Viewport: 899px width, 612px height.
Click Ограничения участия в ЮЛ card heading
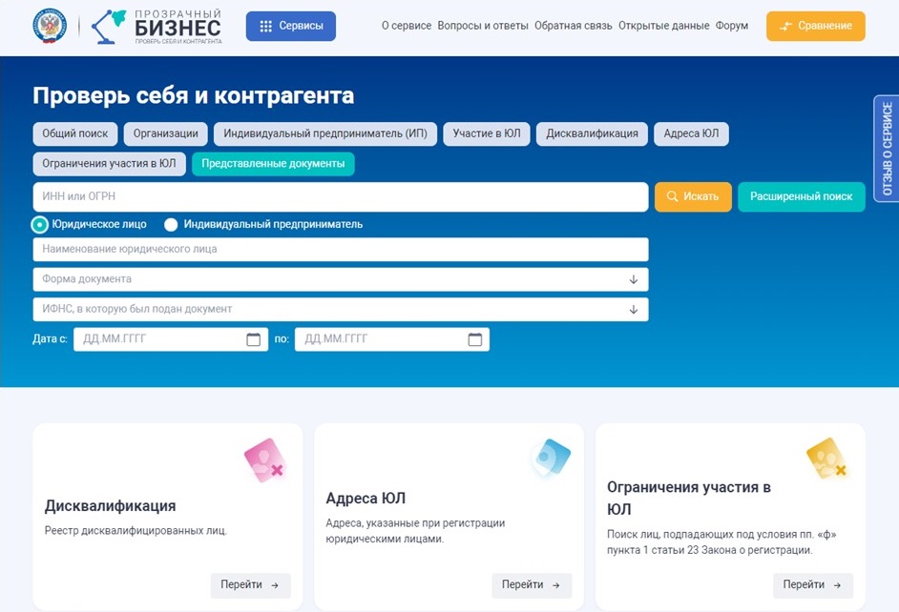(689, 498)
